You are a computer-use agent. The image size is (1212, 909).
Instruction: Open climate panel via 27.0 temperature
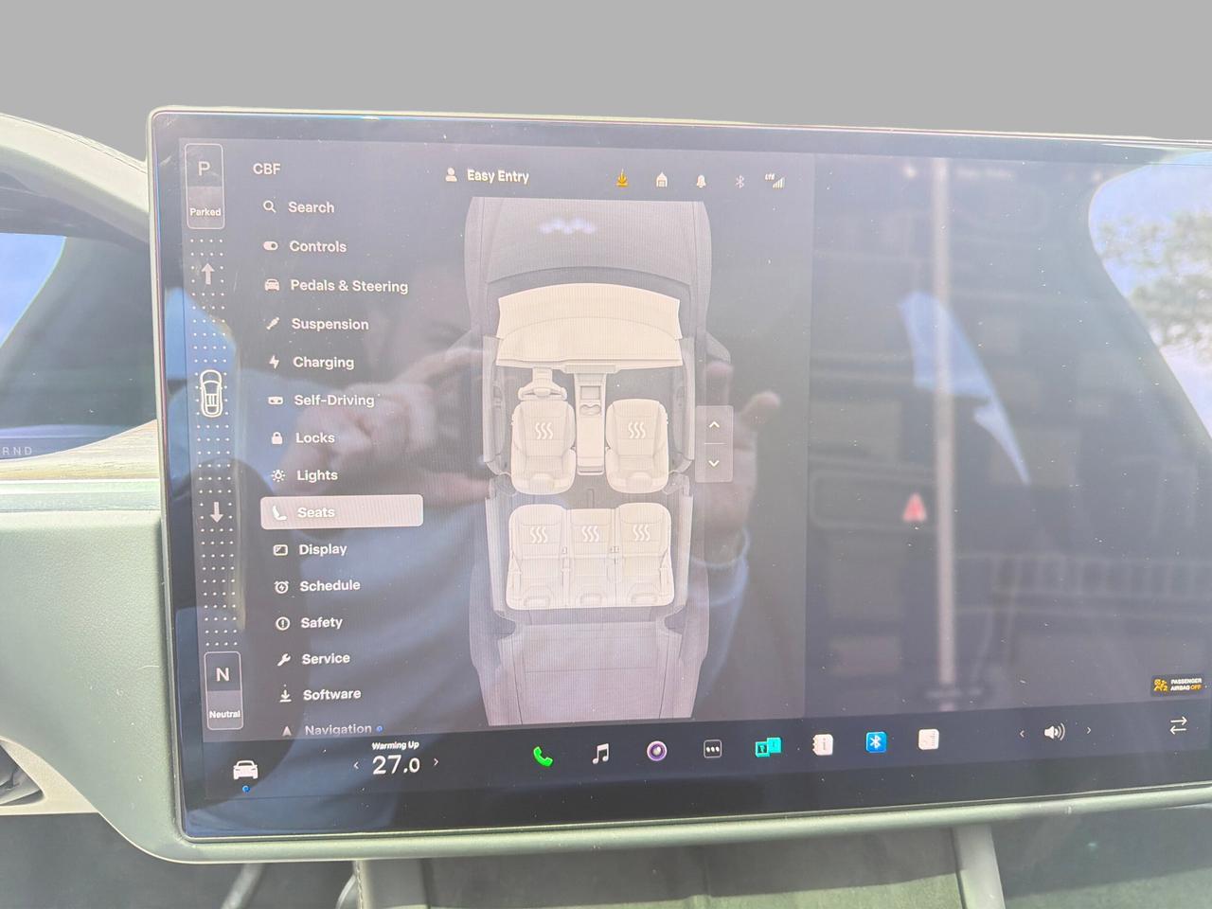[x=396, y=764]
